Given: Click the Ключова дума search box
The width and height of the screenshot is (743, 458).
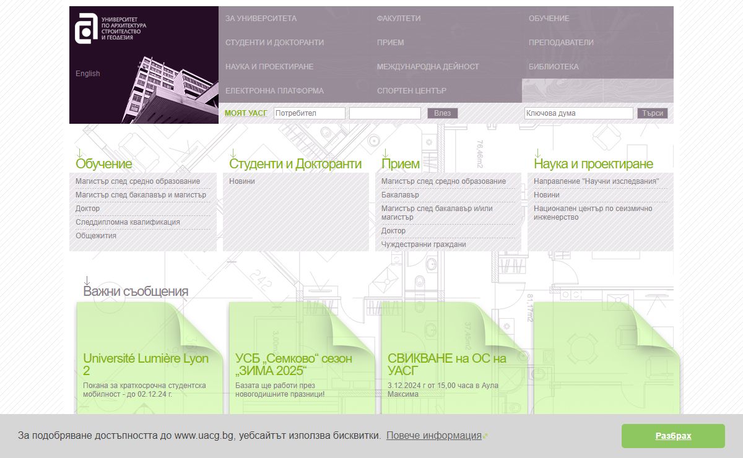Looking at the screenshot, I should click(578, 113).
